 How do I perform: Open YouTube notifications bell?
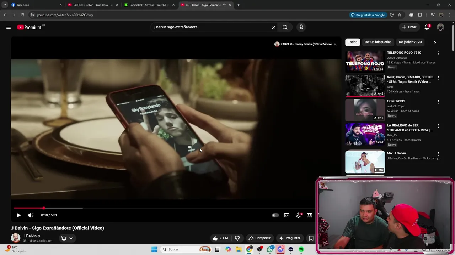click(x=427, y=27)
